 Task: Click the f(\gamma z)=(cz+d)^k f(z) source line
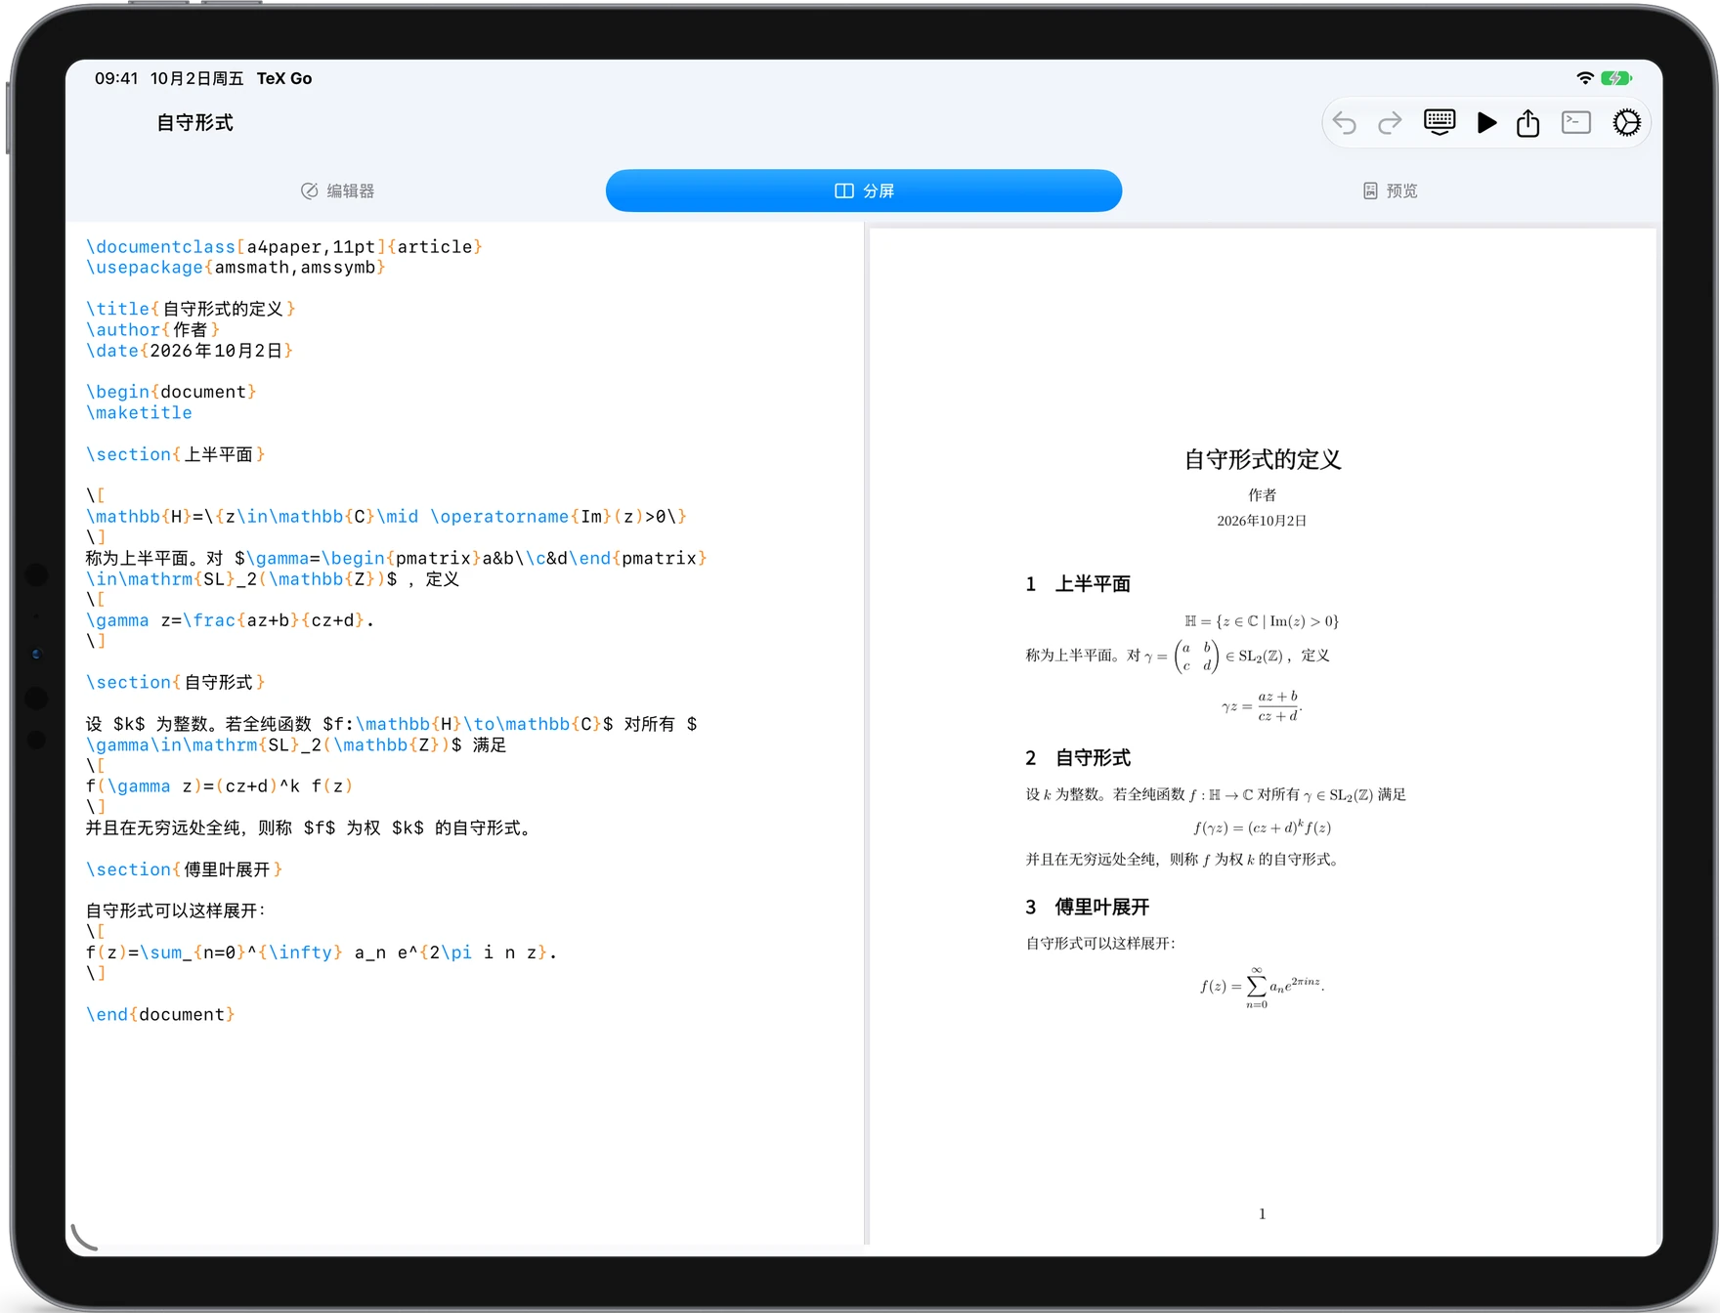pyautogui.click(x=219, y=786)
